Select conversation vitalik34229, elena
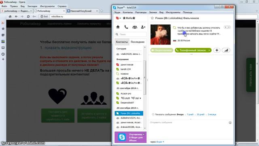This screenshot has width=259, height=146. click(129, 54)
